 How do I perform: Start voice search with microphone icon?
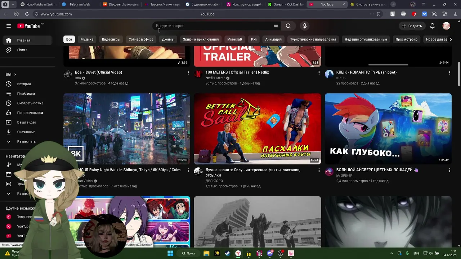coord(305,26)
